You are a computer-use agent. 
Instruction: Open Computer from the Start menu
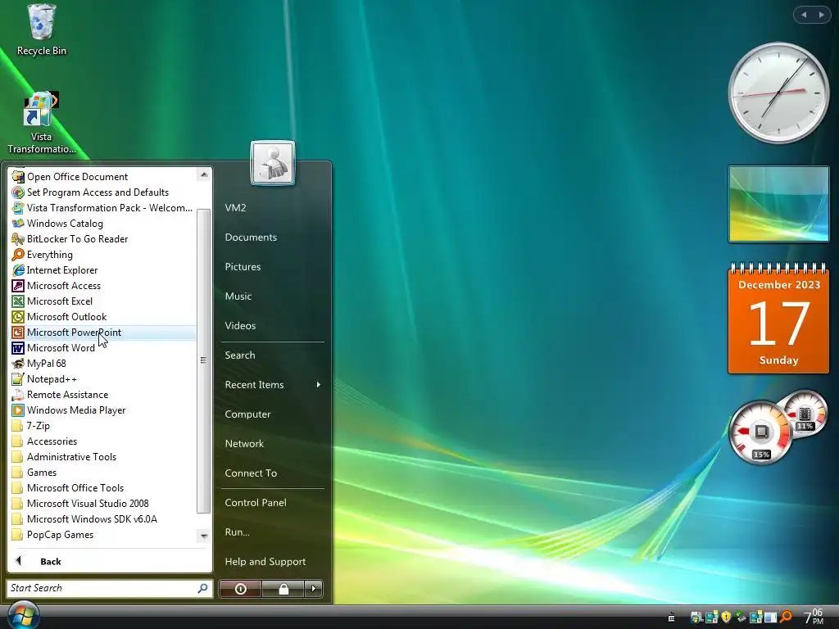point(272,414)
